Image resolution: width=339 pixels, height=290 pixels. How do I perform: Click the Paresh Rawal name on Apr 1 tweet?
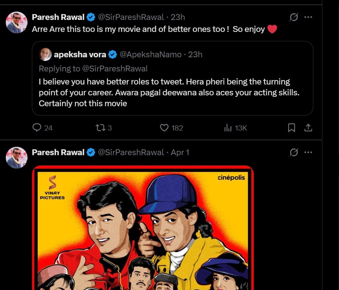(x=58, y=152)
